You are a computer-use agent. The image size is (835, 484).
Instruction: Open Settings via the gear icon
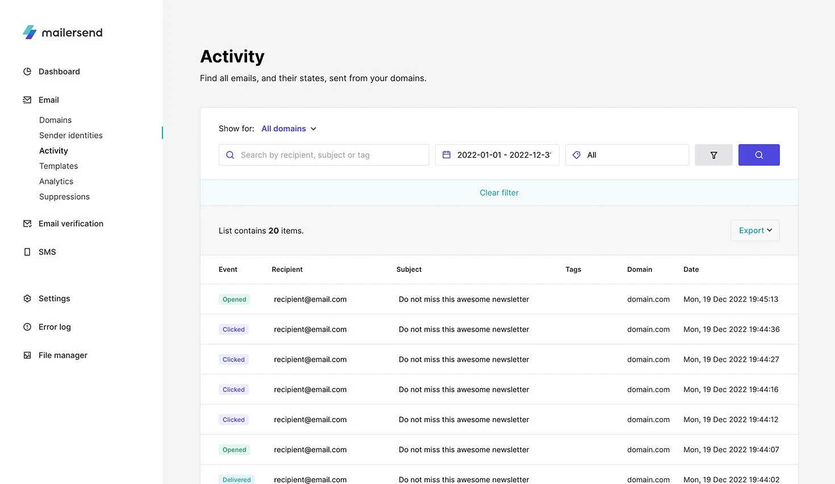pos(27,298)
